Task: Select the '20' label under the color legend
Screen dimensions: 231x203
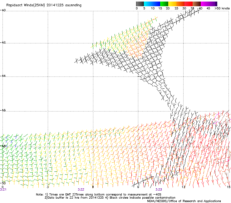Action: coord(168,8)
